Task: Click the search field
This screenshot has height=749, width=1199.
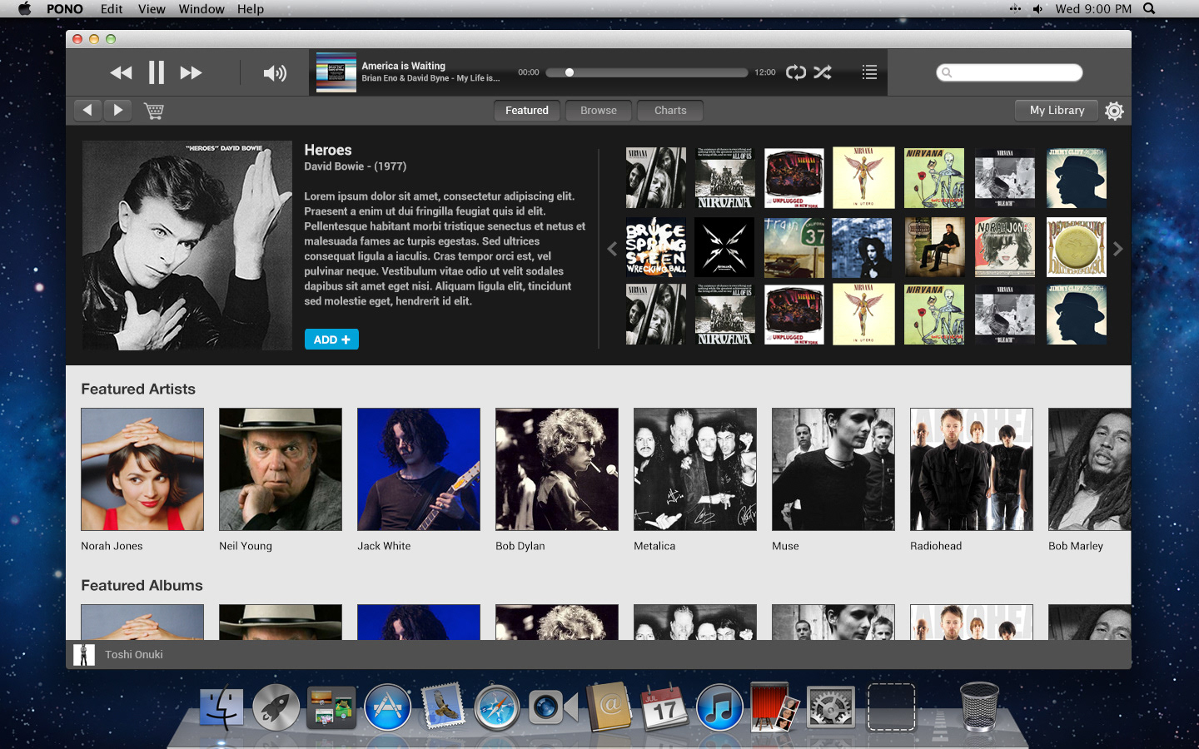Action: coord(1009,72)
